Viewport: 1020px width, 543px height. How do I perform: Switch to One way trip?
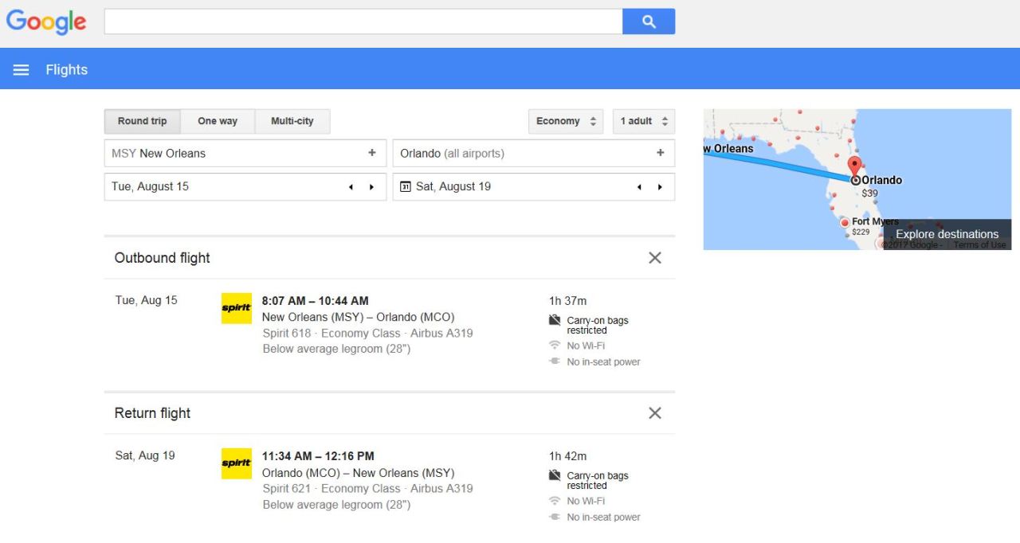click(x=218, y=121)
